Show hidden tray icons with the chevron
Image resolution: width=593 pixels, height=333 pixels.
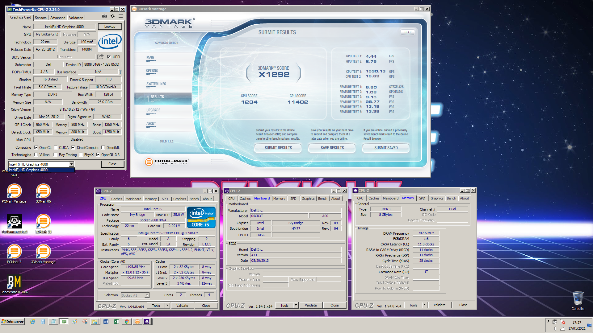click(x=548, y=321)
